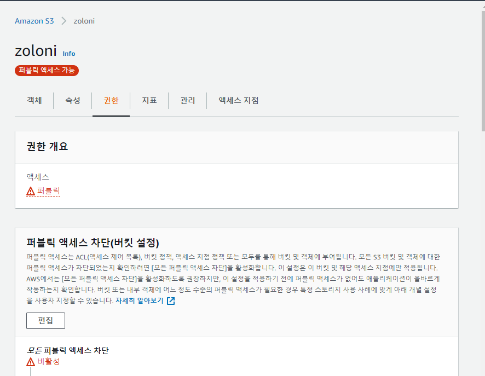Select the 비활성 status text
This screenshot has height=376, width=485.
pos(49,361)
